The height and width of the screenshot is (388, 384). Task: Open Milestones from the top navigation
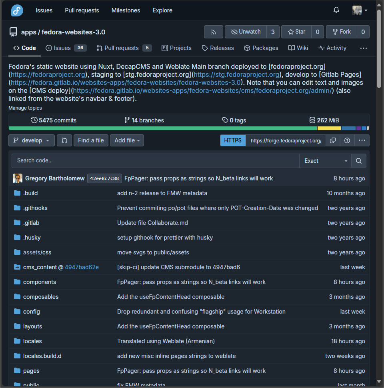pos(126,10)
